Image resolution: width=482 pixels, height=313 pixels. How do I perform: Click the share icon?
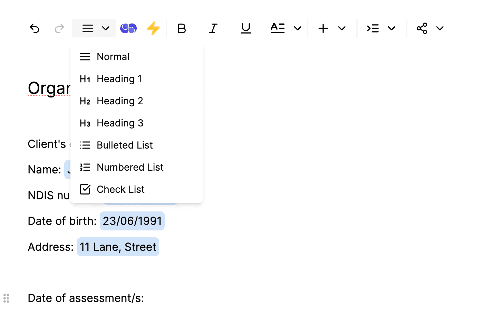point(422,28)
